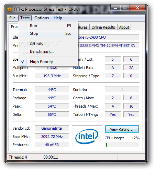This screenshot has height=170, width=155.
Task: Switch to the About tab
Action: point(124,27)
